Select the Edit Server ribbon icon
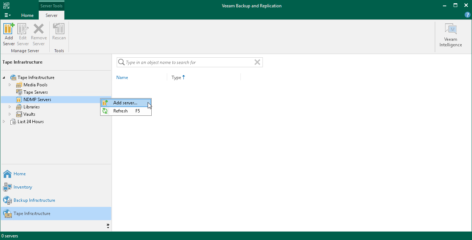 (x=22, y=33)
